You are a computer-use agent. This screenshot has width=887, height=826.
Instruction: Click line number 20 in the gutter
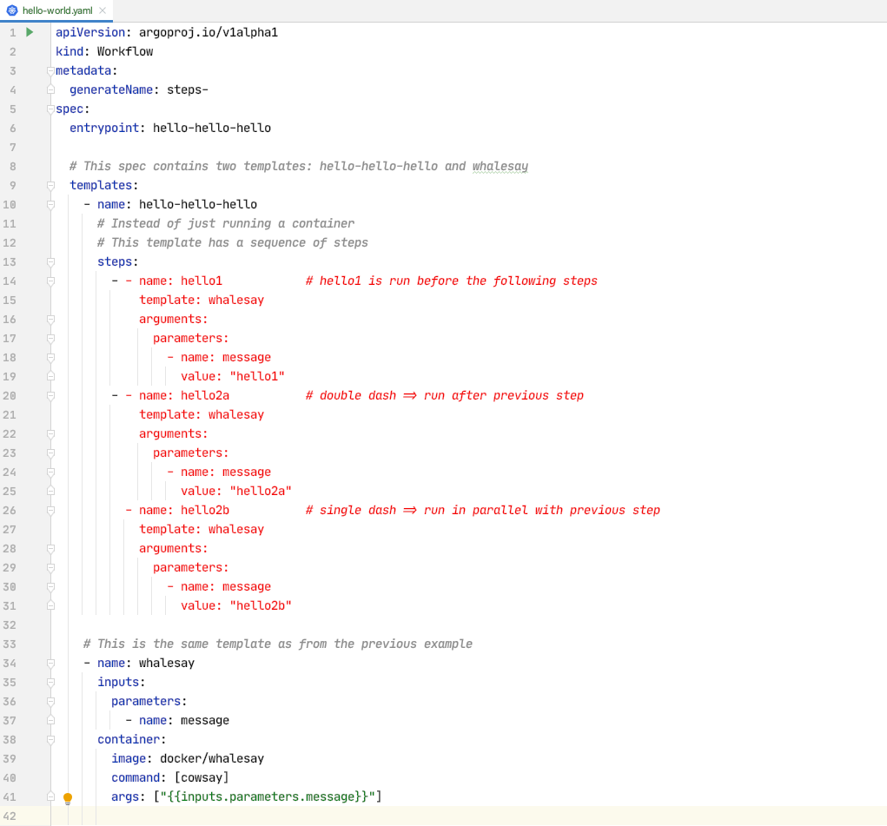pos(12,395)
